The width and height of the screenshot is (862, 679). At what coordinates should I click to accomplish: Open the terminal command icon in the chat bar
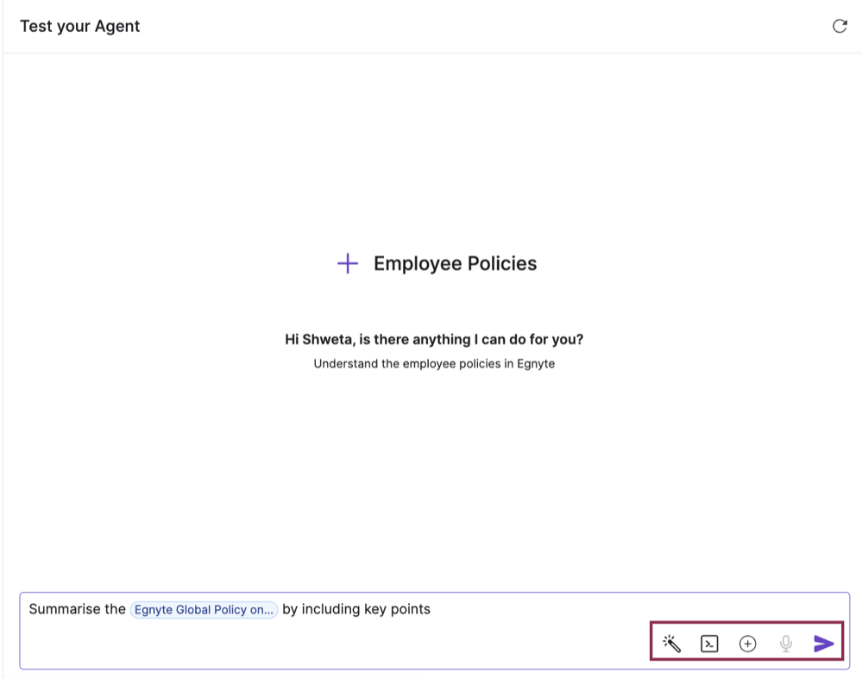709,643
